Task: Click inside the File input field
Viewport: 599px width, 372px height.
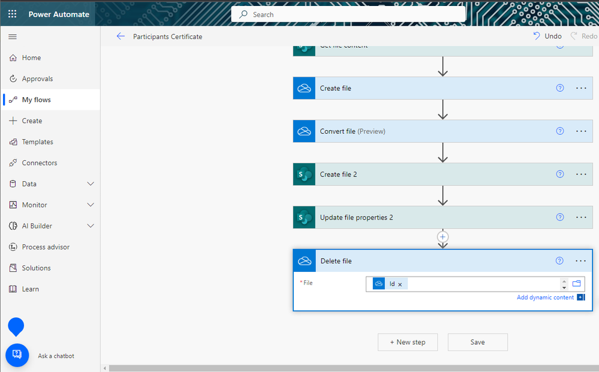Action: pyautogui.click(x=475, y=284)
